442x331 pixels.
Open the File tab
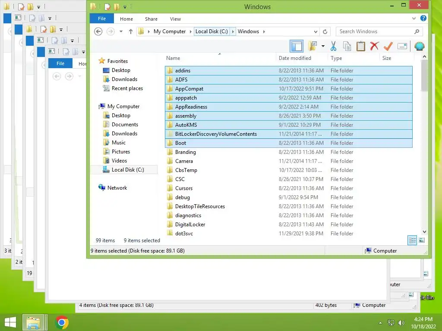point(102,19)
